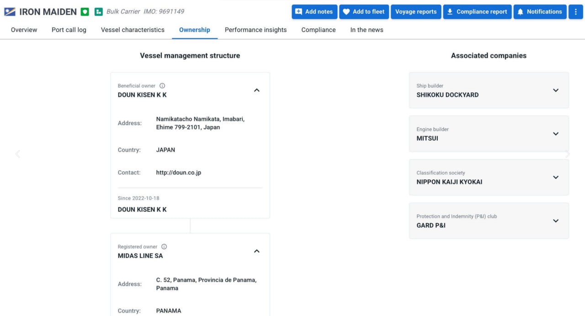Expand the Ship builder SHIKOKU DOCKYARD card
The height and width of the screenshot is (316, 585).
(x=556, y=90)
